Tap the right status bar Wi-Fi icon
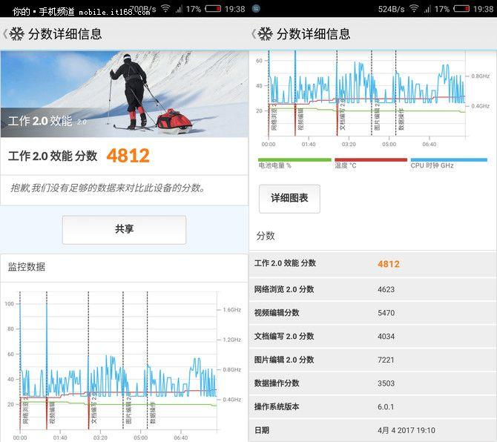The height and width of the screenshot is (442, 497). tap(414, 9)
